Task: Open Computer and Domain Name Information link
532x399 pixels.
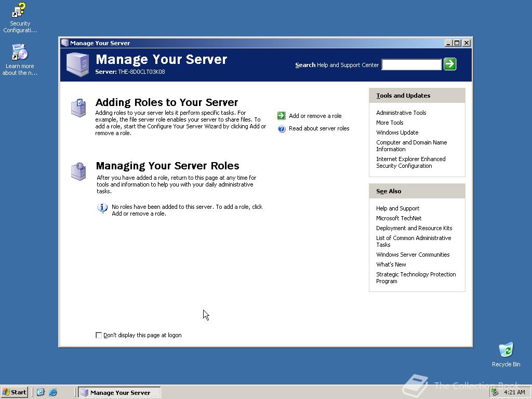Action: click(x=411, y=145)
